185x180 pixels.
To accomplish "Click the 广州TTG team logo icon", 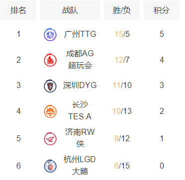I will tap(50, 35).
